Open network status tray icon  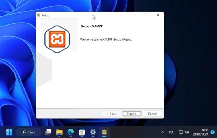tap(181, 132)
